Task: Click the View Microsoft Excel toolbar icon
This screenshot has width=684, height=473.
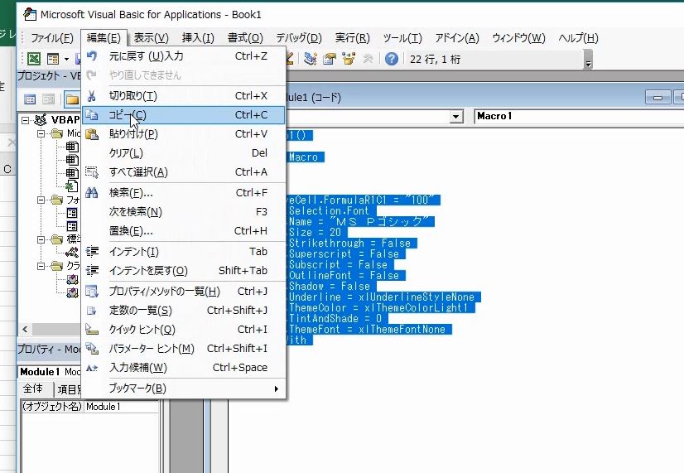Action: coord(34,59)
